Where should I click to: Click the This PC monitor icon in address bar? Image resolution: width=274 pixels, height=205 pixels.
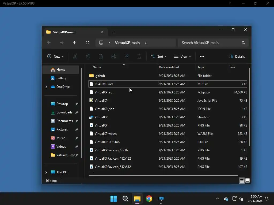coord(101,43)
